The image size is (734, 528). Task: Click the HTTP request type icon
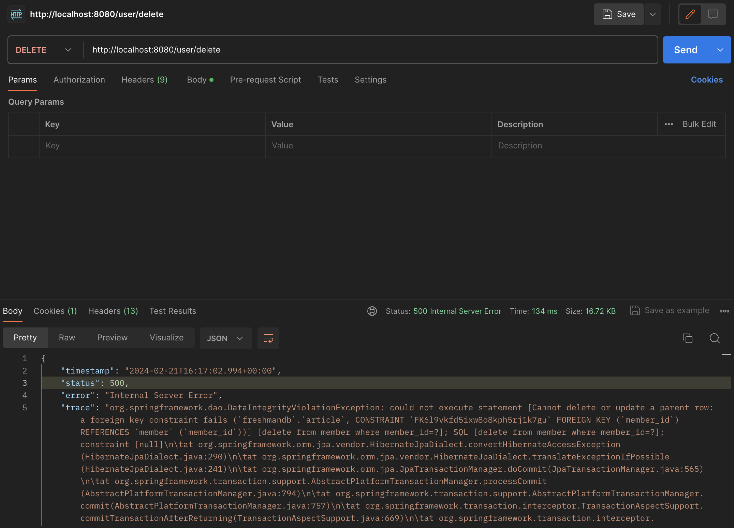pos(16,14)
